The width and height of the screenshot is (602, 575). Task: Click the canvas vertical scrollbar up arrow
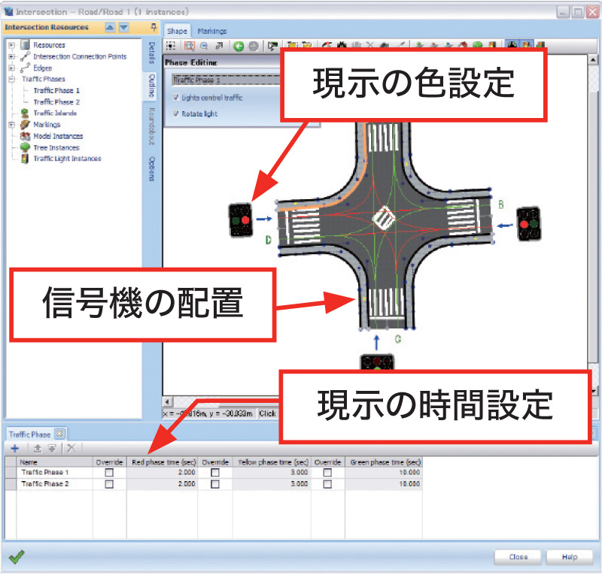tap(593, 59)
